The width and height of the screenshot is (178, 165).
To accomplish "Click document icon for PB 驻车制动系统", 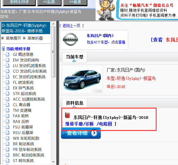I will click(x=8, y=149).
